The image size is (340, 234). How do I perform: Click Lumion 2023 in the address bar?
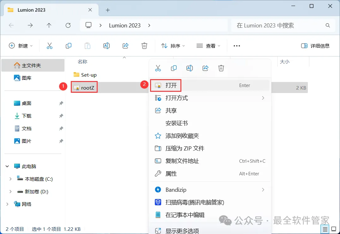pos(125,25)
